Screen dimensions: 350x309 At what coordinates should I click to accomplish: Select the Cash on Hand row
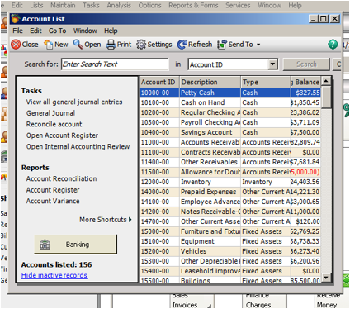tap(229, 102)
